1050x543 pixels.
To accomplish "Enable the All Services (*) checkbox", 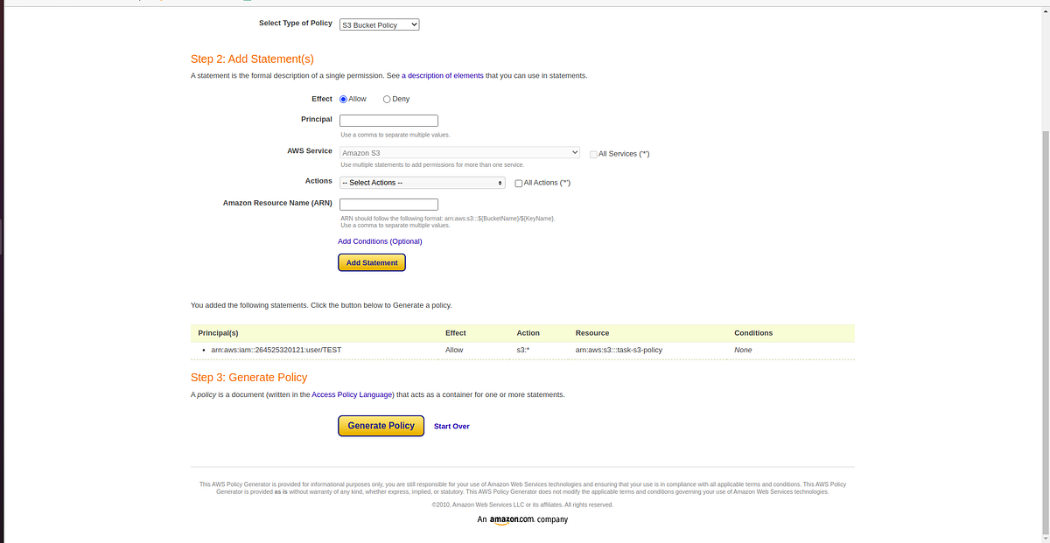I will coord(592,153).
